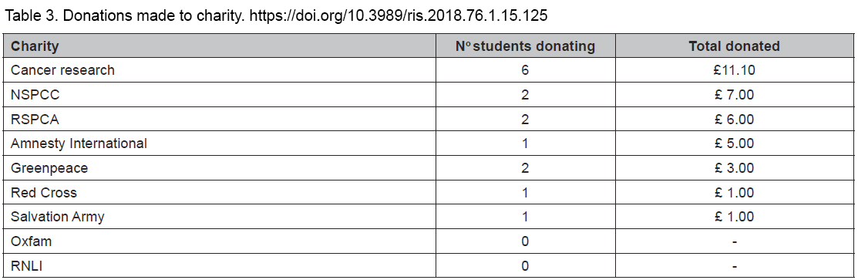Click the Total donated column header
The width and height of the screenshot is (858, 280).
pos(735,46)
